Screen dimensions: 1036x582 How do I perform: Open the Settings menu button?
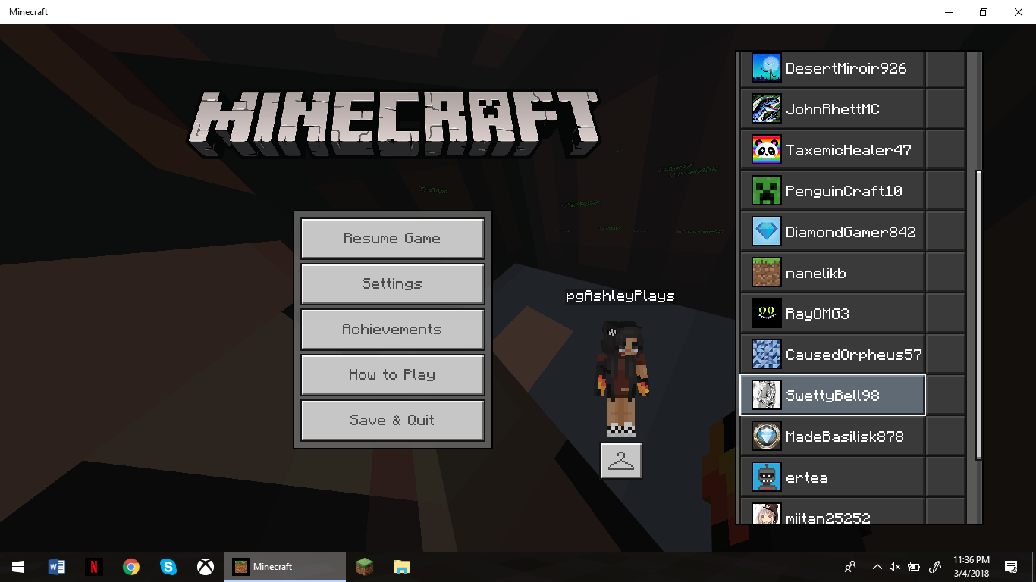point(393,284)
